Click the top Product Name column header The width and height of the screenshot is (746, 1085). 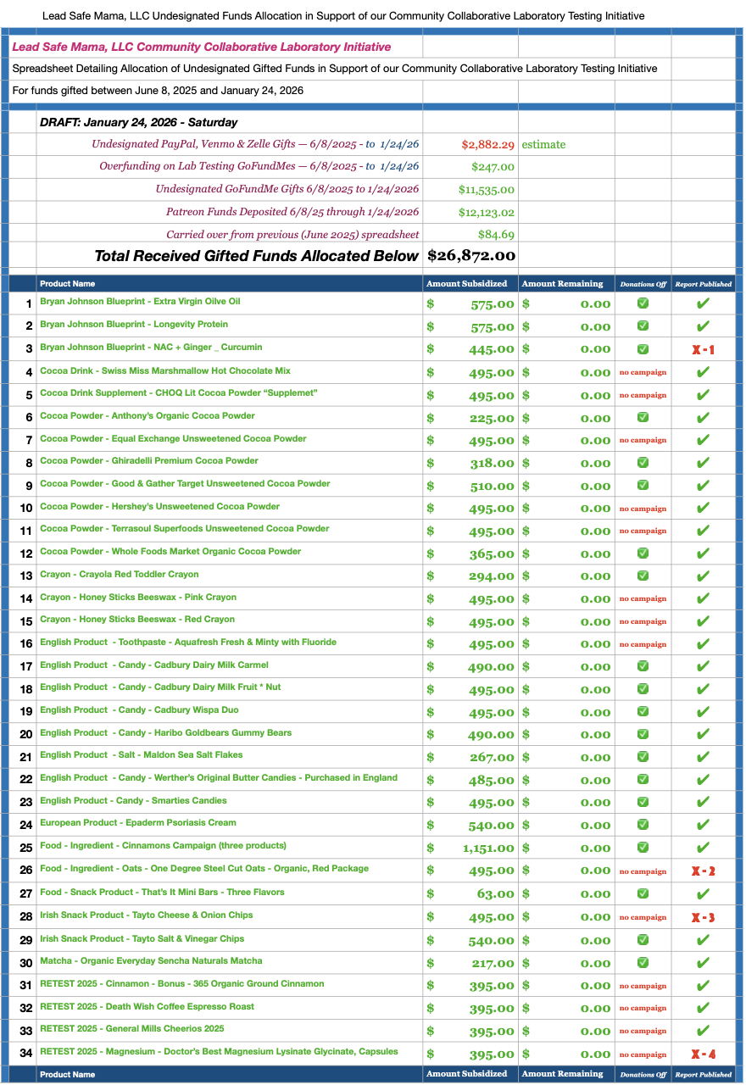[68, 284]
